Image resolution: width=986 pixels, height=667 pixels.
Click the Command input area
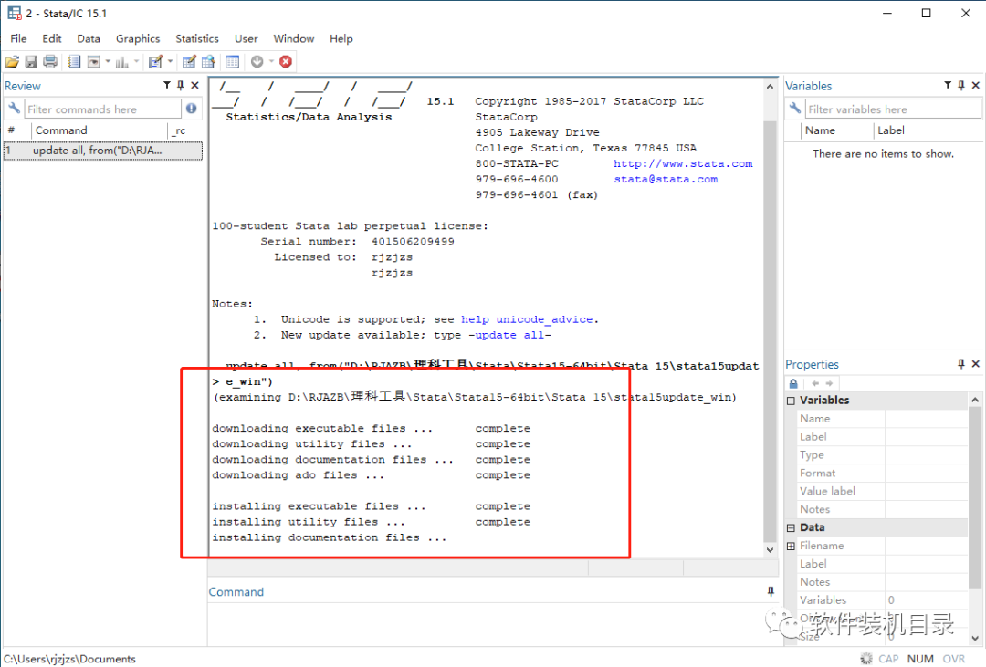coord(492,624)
